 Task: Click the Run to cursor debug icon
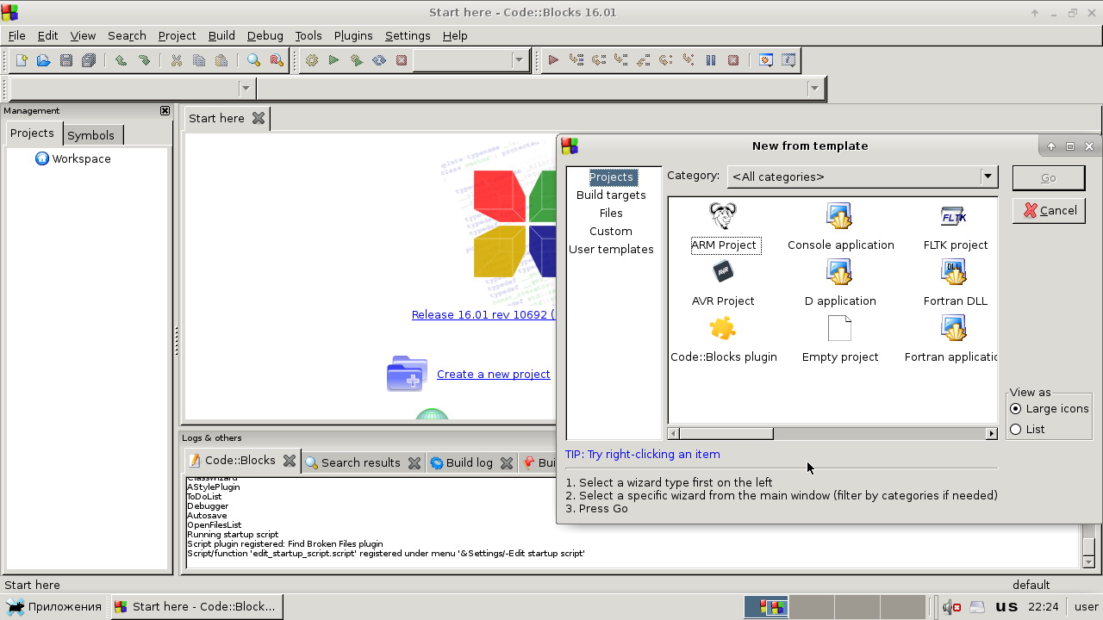pyautogui.click(x=576, y=60)
